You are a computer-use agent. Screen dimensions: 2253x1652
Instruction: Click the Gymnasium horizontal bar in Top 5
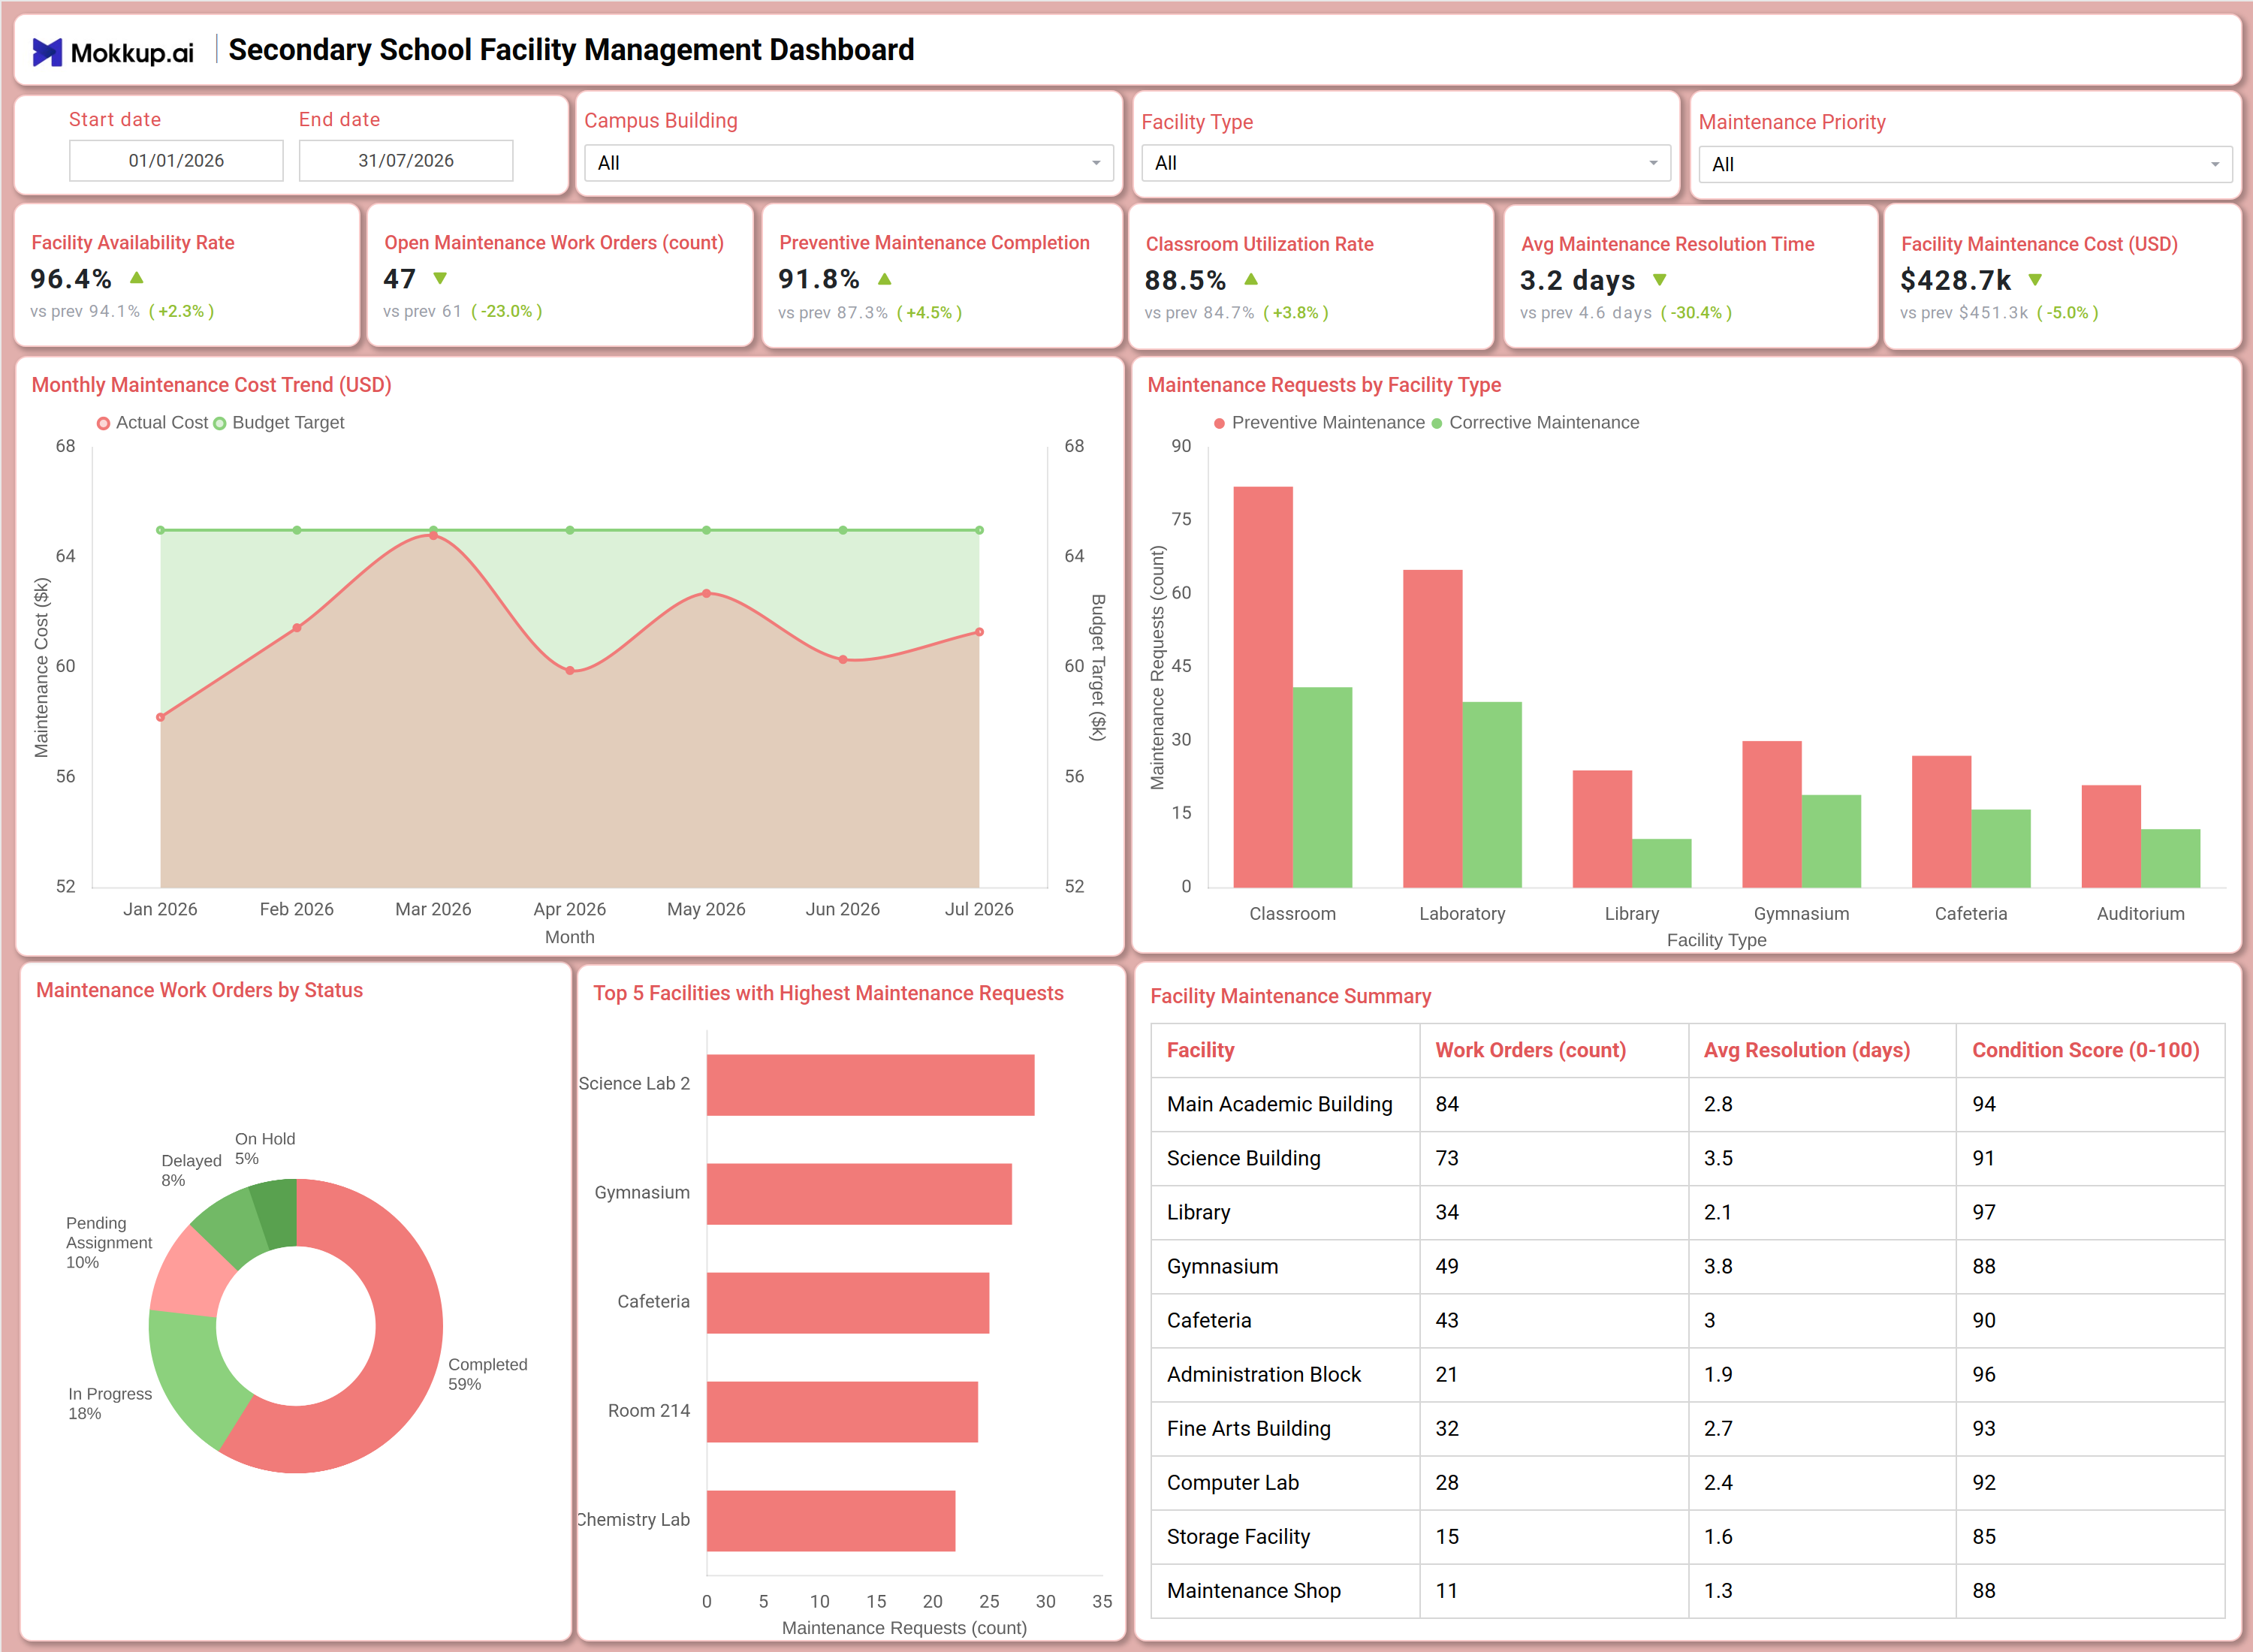(x=859, y=1194)
